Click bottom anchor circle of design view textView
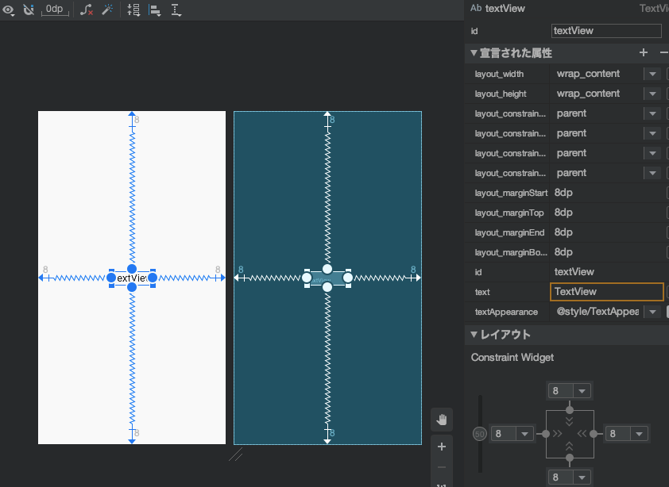The height and width of the screenshot is (487, 669). click(132, 287)
